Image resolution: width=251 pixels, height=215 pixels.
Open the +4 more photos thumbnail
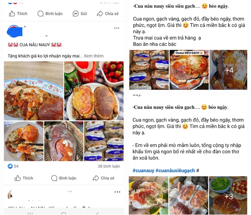[228, 70]
